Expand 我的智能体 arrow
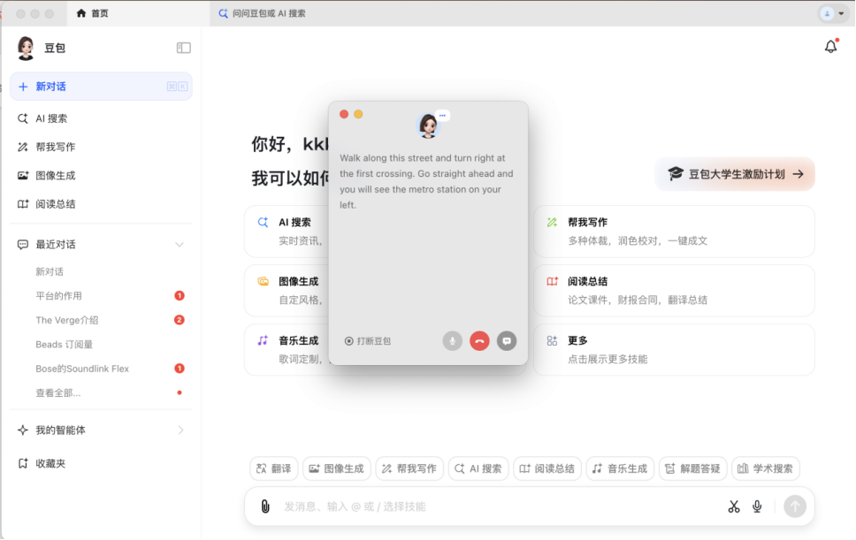This screenshot has width=856, height=540. (x=180, y=430)
